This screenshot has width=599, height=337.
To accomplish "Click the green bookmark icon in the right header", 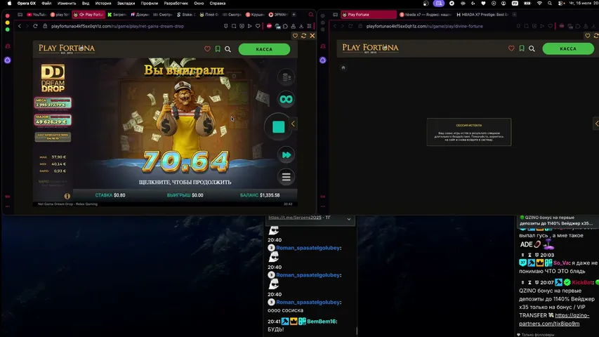I will [522, 48].
